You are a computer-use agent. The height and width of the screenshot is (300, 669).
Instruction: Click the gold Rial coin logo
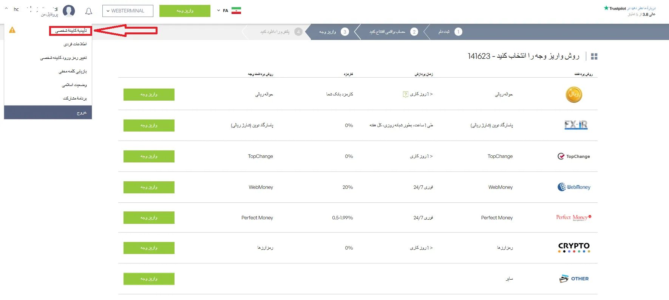tap(574, 94)
